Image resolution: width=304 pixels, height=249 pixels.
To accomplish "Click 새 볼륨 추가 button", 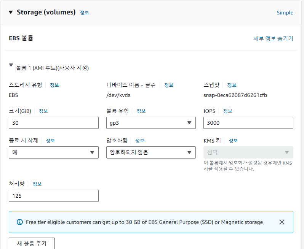I will click(x=32, y=243).
